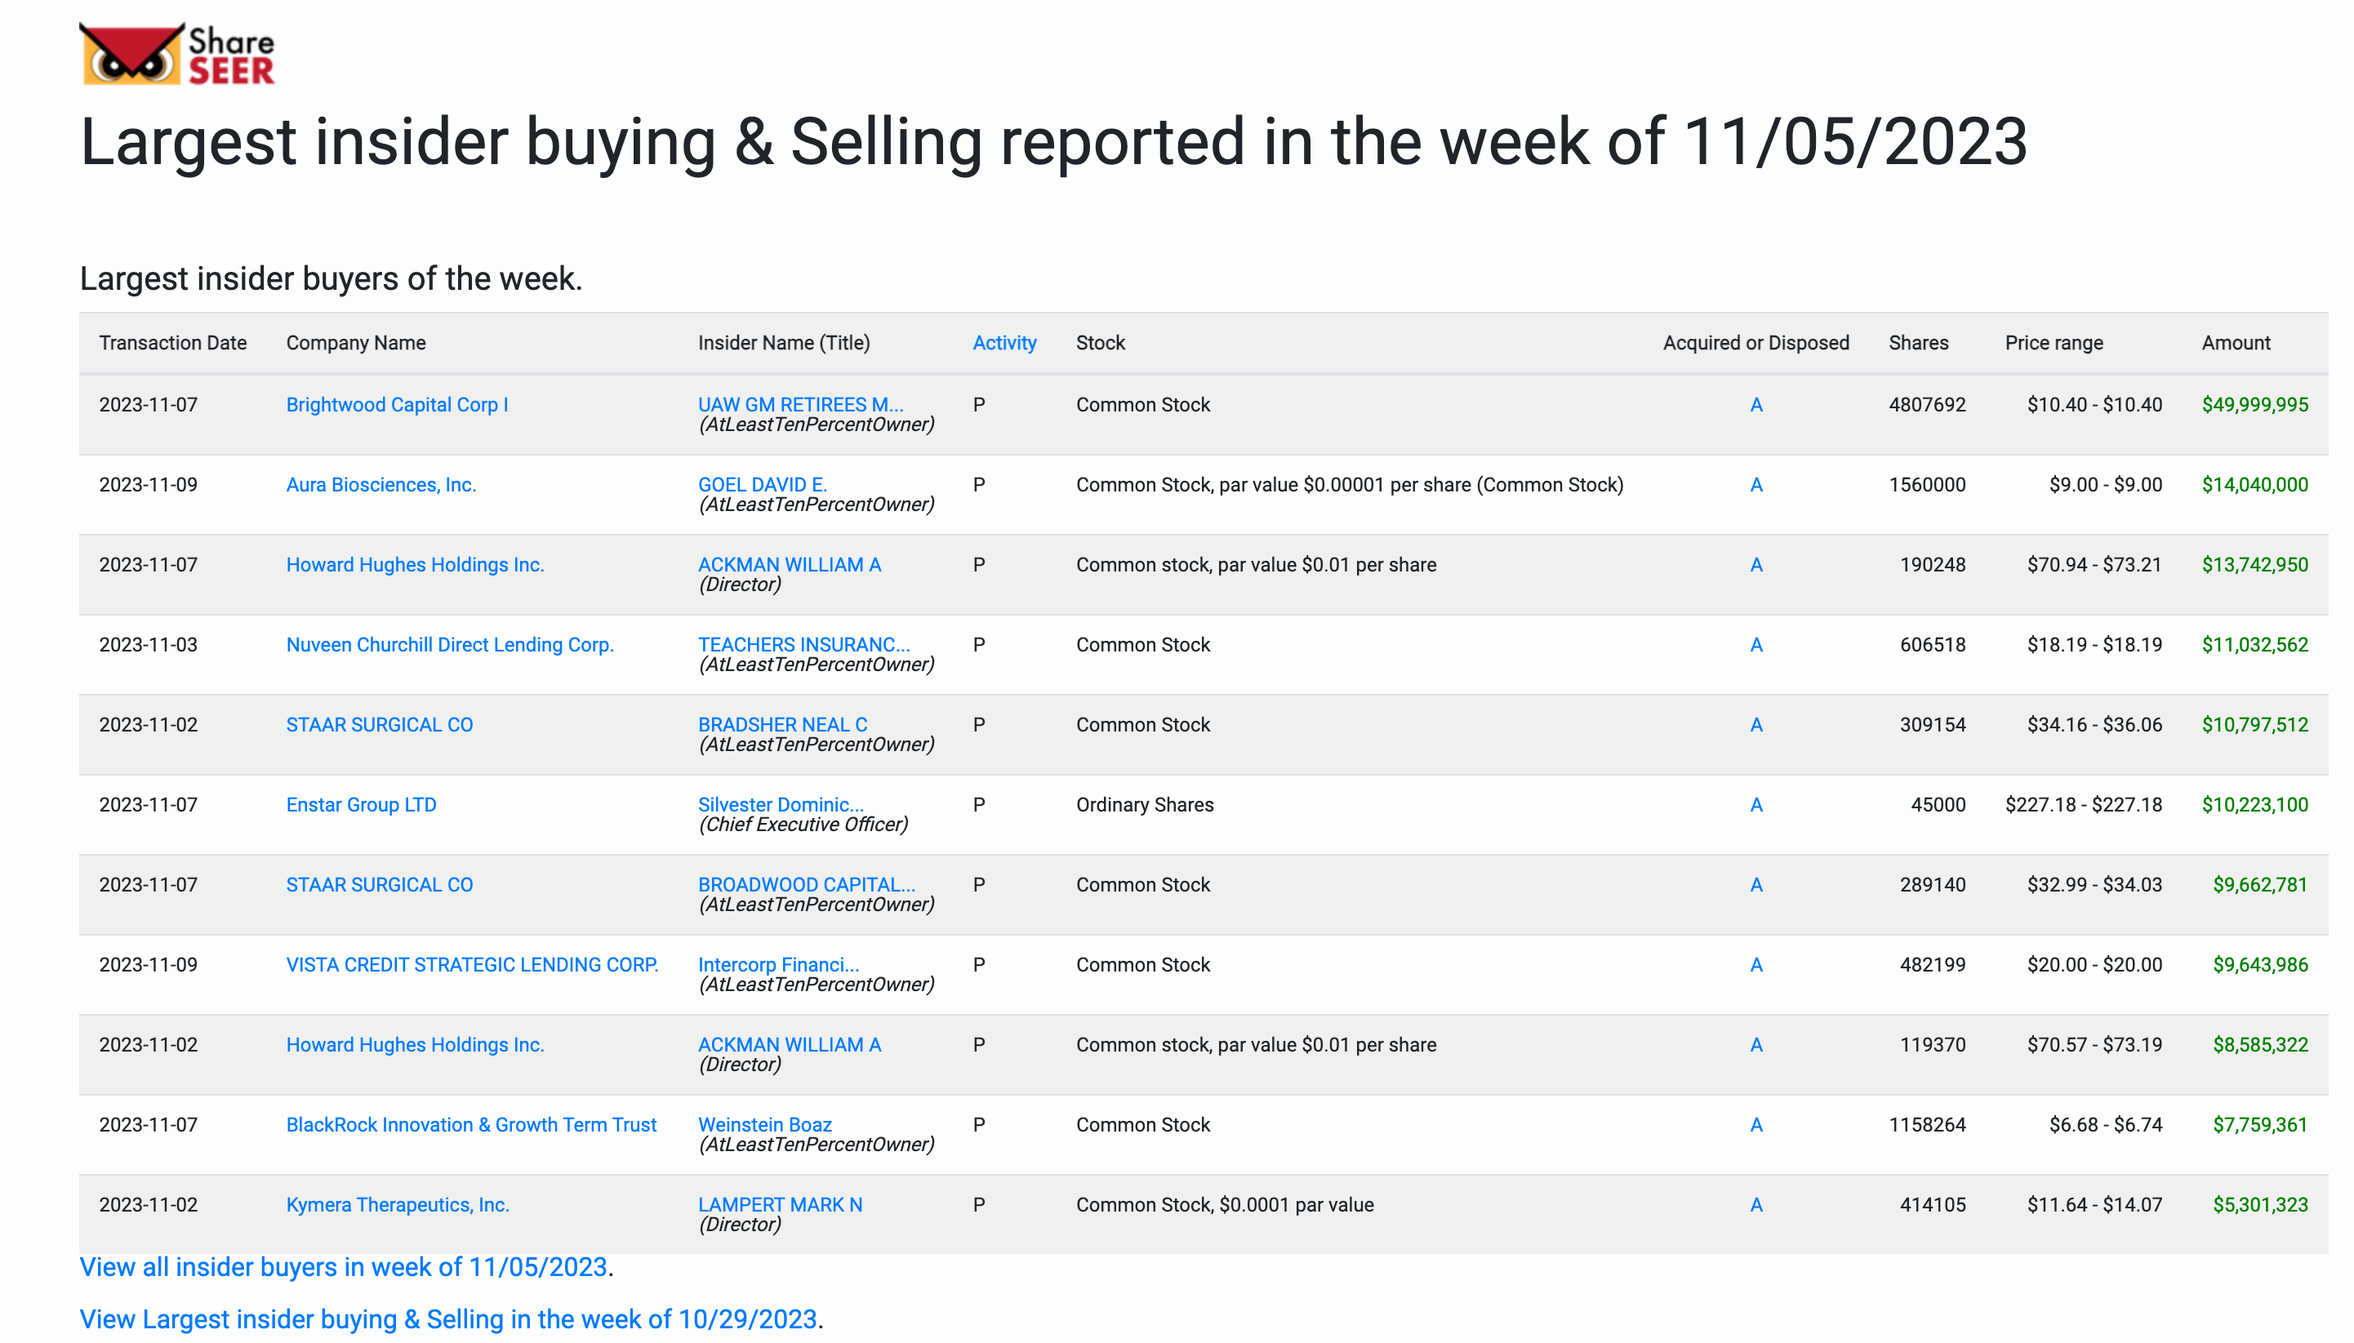Screen dimensions: 2354x1343
Task: Click the 'Largest insider buyers of the week.' heading
Action: 330,278
